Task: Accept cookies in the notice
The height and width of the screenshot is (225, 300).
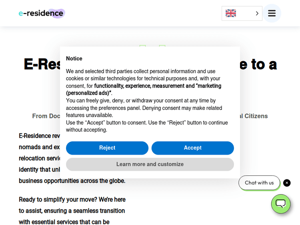Action: (192, 148)
